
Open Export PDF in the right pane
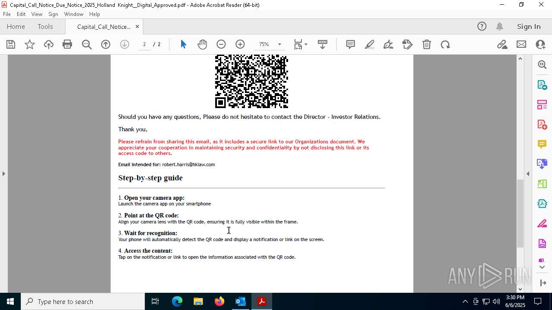pyautogui.click(x=542, y=85)
